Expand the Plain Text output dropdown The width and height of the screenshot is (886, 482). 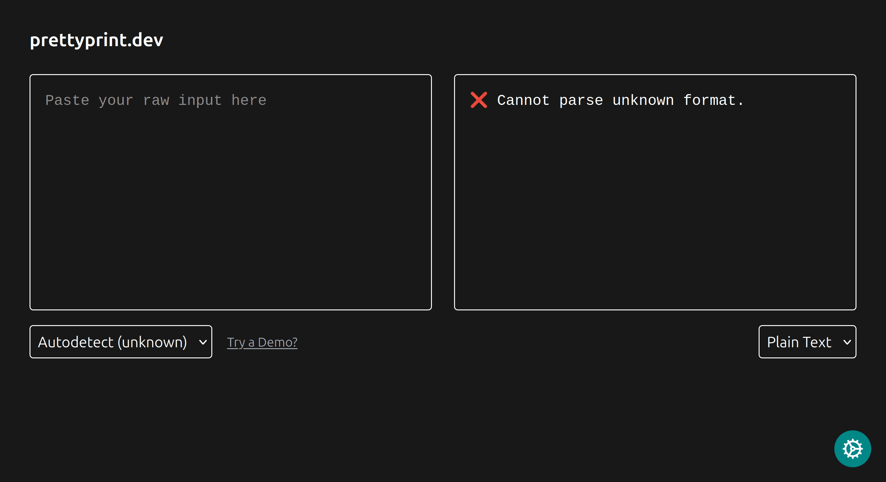pos(807,342)
